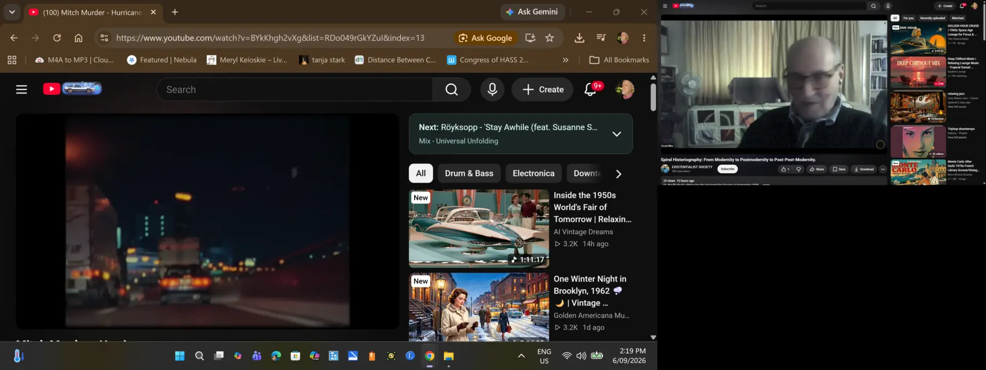Viewport: 986px width, 370px height.
Task: Open the Chrome profile avatar in the toolbar
Action: coord(623,38)
